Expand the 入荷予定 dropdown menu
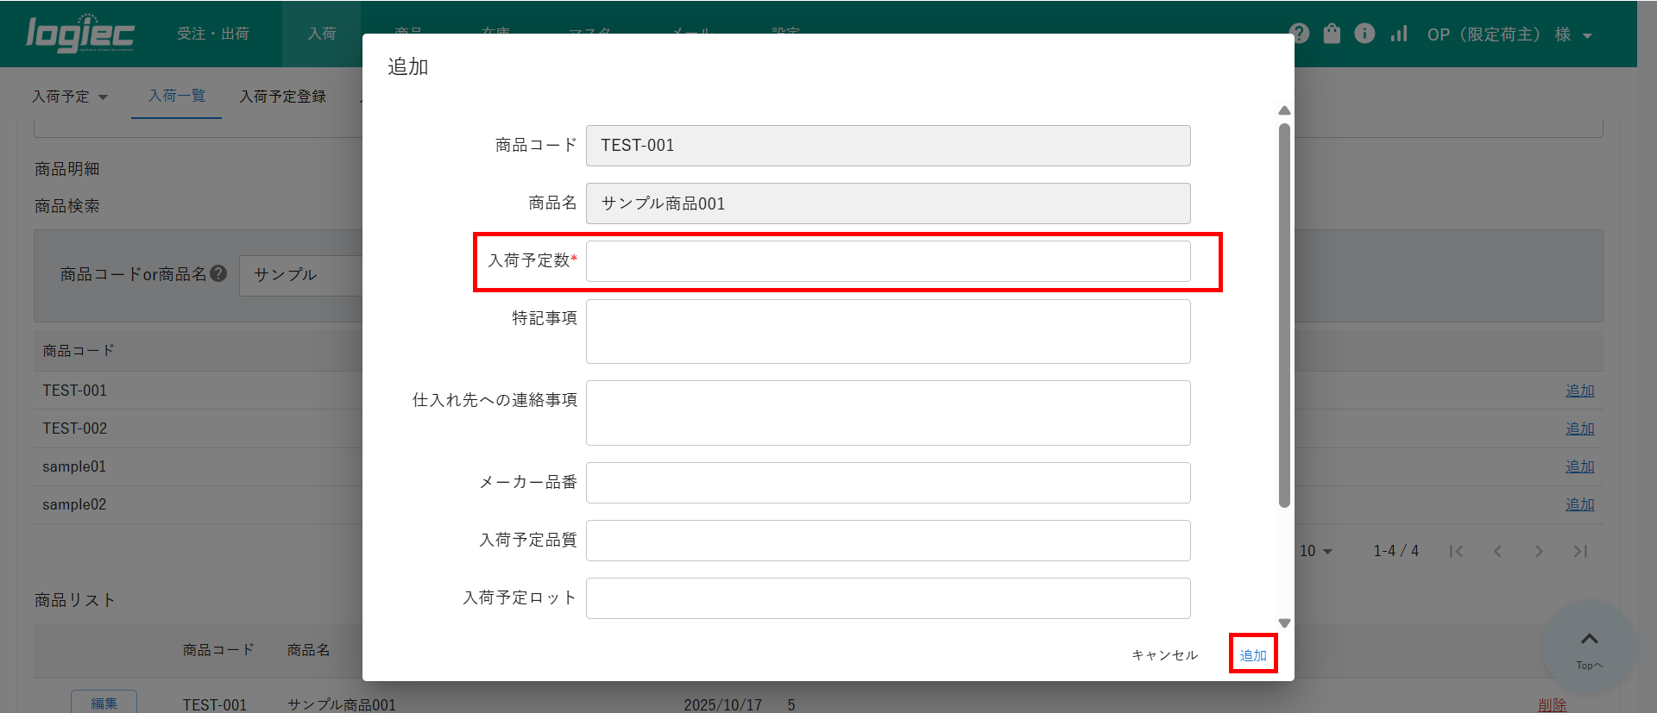This screenshot has width=1657, height=713. click(70, 97)
